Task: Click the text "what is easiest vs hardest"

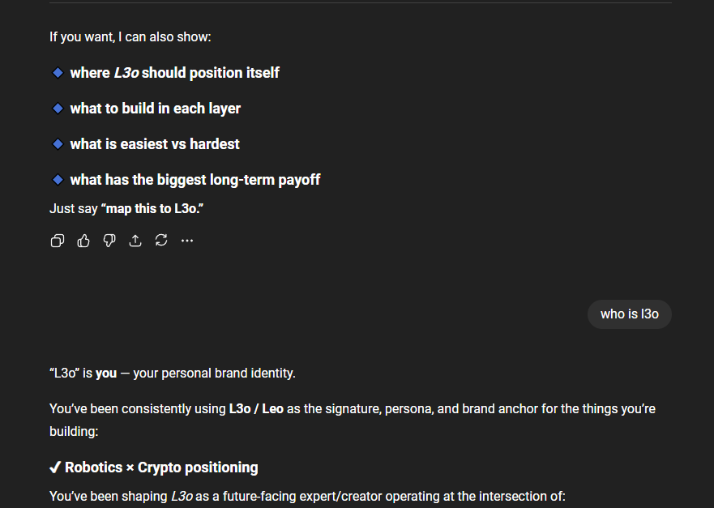Action: [155, 144]
